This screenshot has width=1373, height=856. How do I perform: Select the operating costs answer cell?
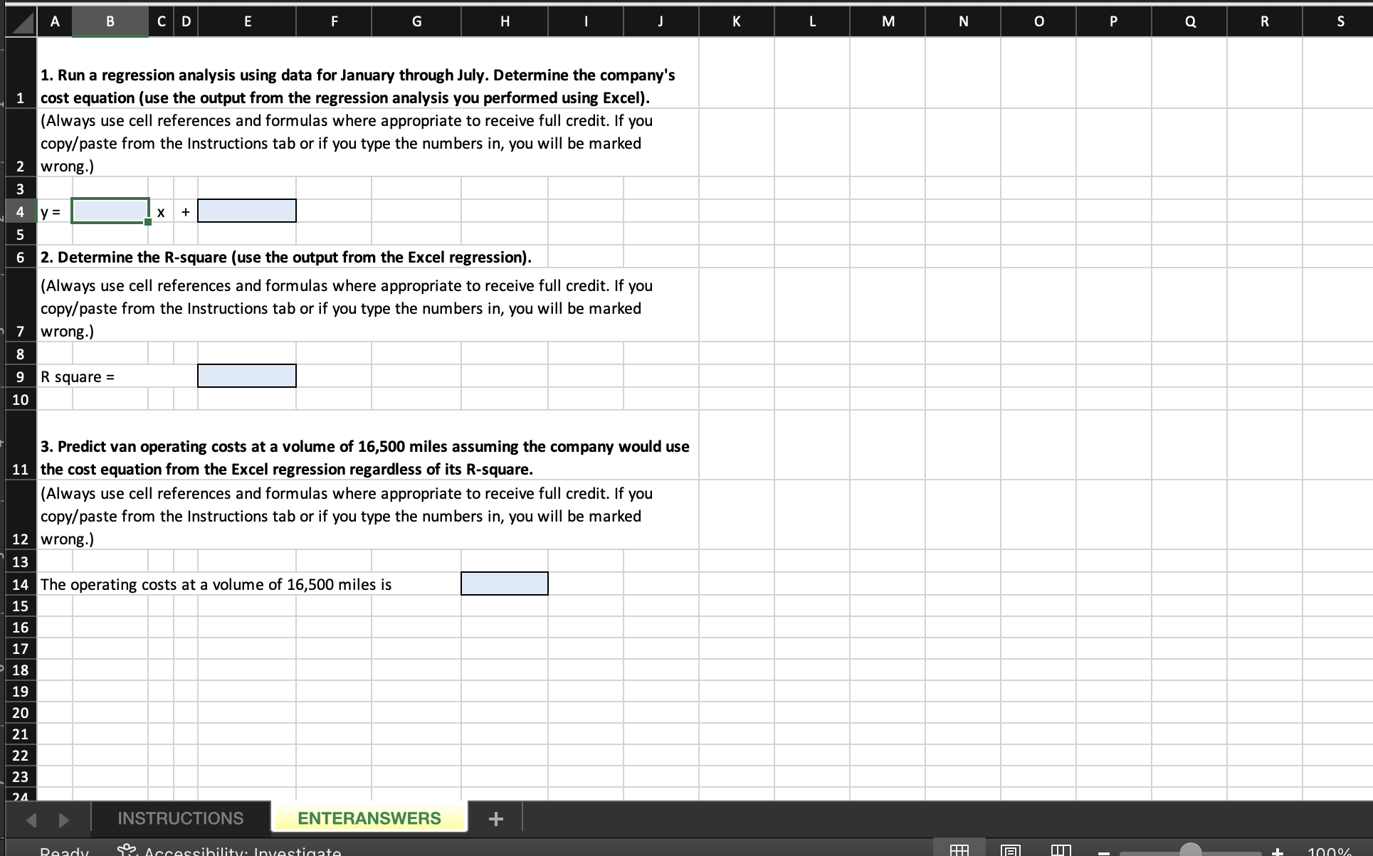(505, 584)
